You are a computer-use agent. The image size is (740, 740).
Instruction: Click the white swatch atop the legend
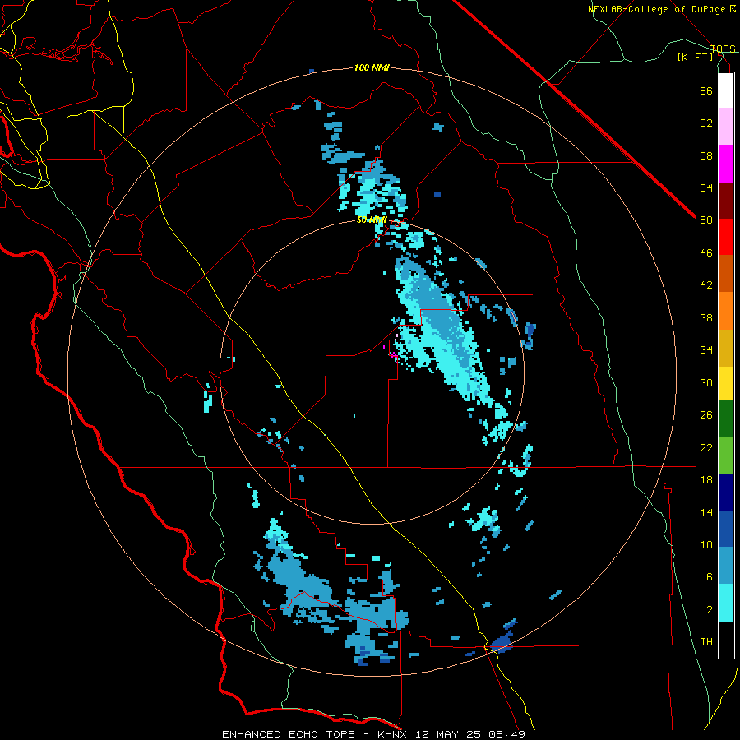click(726, 90)
